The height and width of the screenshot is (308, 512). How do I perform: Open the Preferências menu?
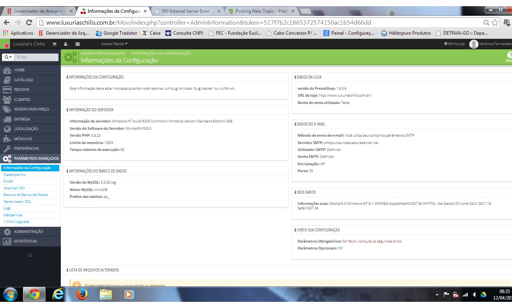[x=30, y=149]
